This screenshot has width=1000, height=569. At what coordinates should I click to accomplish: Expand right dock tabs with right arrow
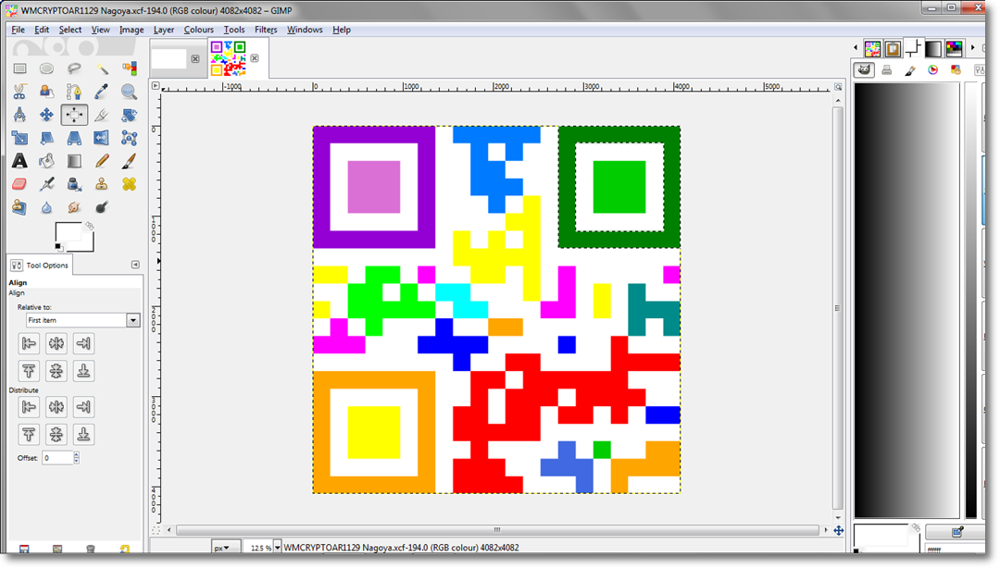(x=972, y=48)
